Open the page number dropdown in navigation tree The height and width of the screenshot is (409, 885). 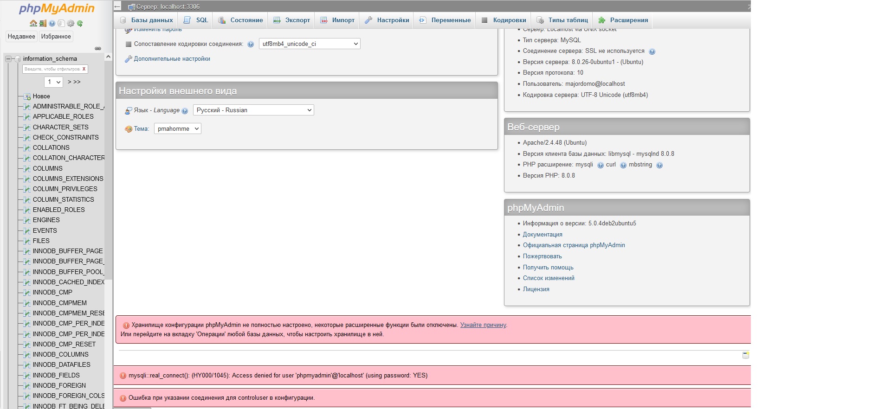[x=54, y=82]
